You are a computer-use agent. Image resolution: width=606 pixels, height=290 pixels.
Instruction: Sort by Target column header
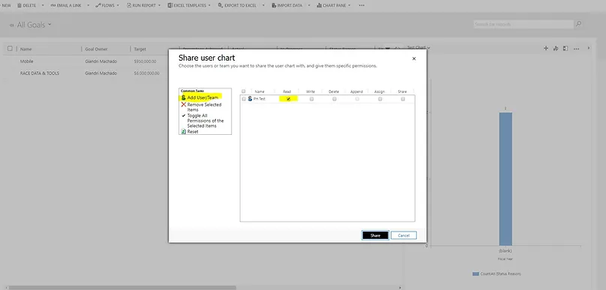140,49
